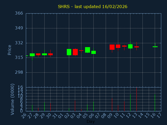Click the green volume bar on day 06
The image size is (167, 125).
click(93, 107)
